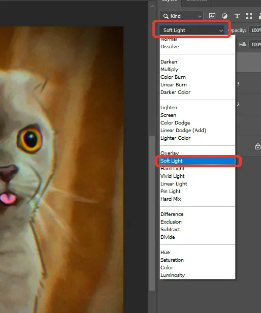
Task: Select Overlay blend mode
Action: pyautogui.click(x=170, y=153)
